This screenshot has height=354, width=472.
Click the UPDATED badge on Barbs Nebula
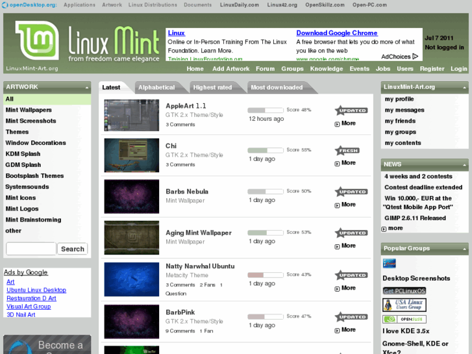[x=351, y=192]
